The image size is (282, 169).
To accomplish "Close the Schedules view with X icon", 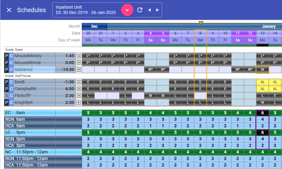I will coord(9,10).
